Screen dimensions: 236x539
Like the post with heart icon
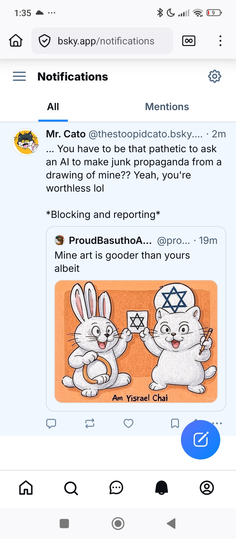click(x=128, y=423)
